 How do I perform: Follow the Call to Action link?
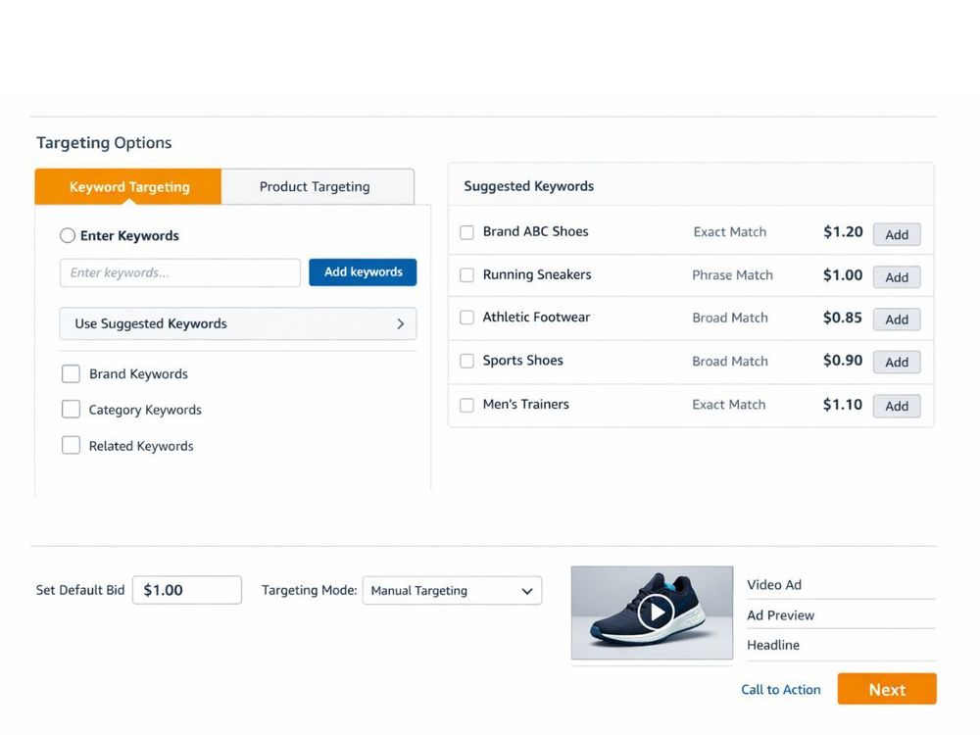coord(781,689)
